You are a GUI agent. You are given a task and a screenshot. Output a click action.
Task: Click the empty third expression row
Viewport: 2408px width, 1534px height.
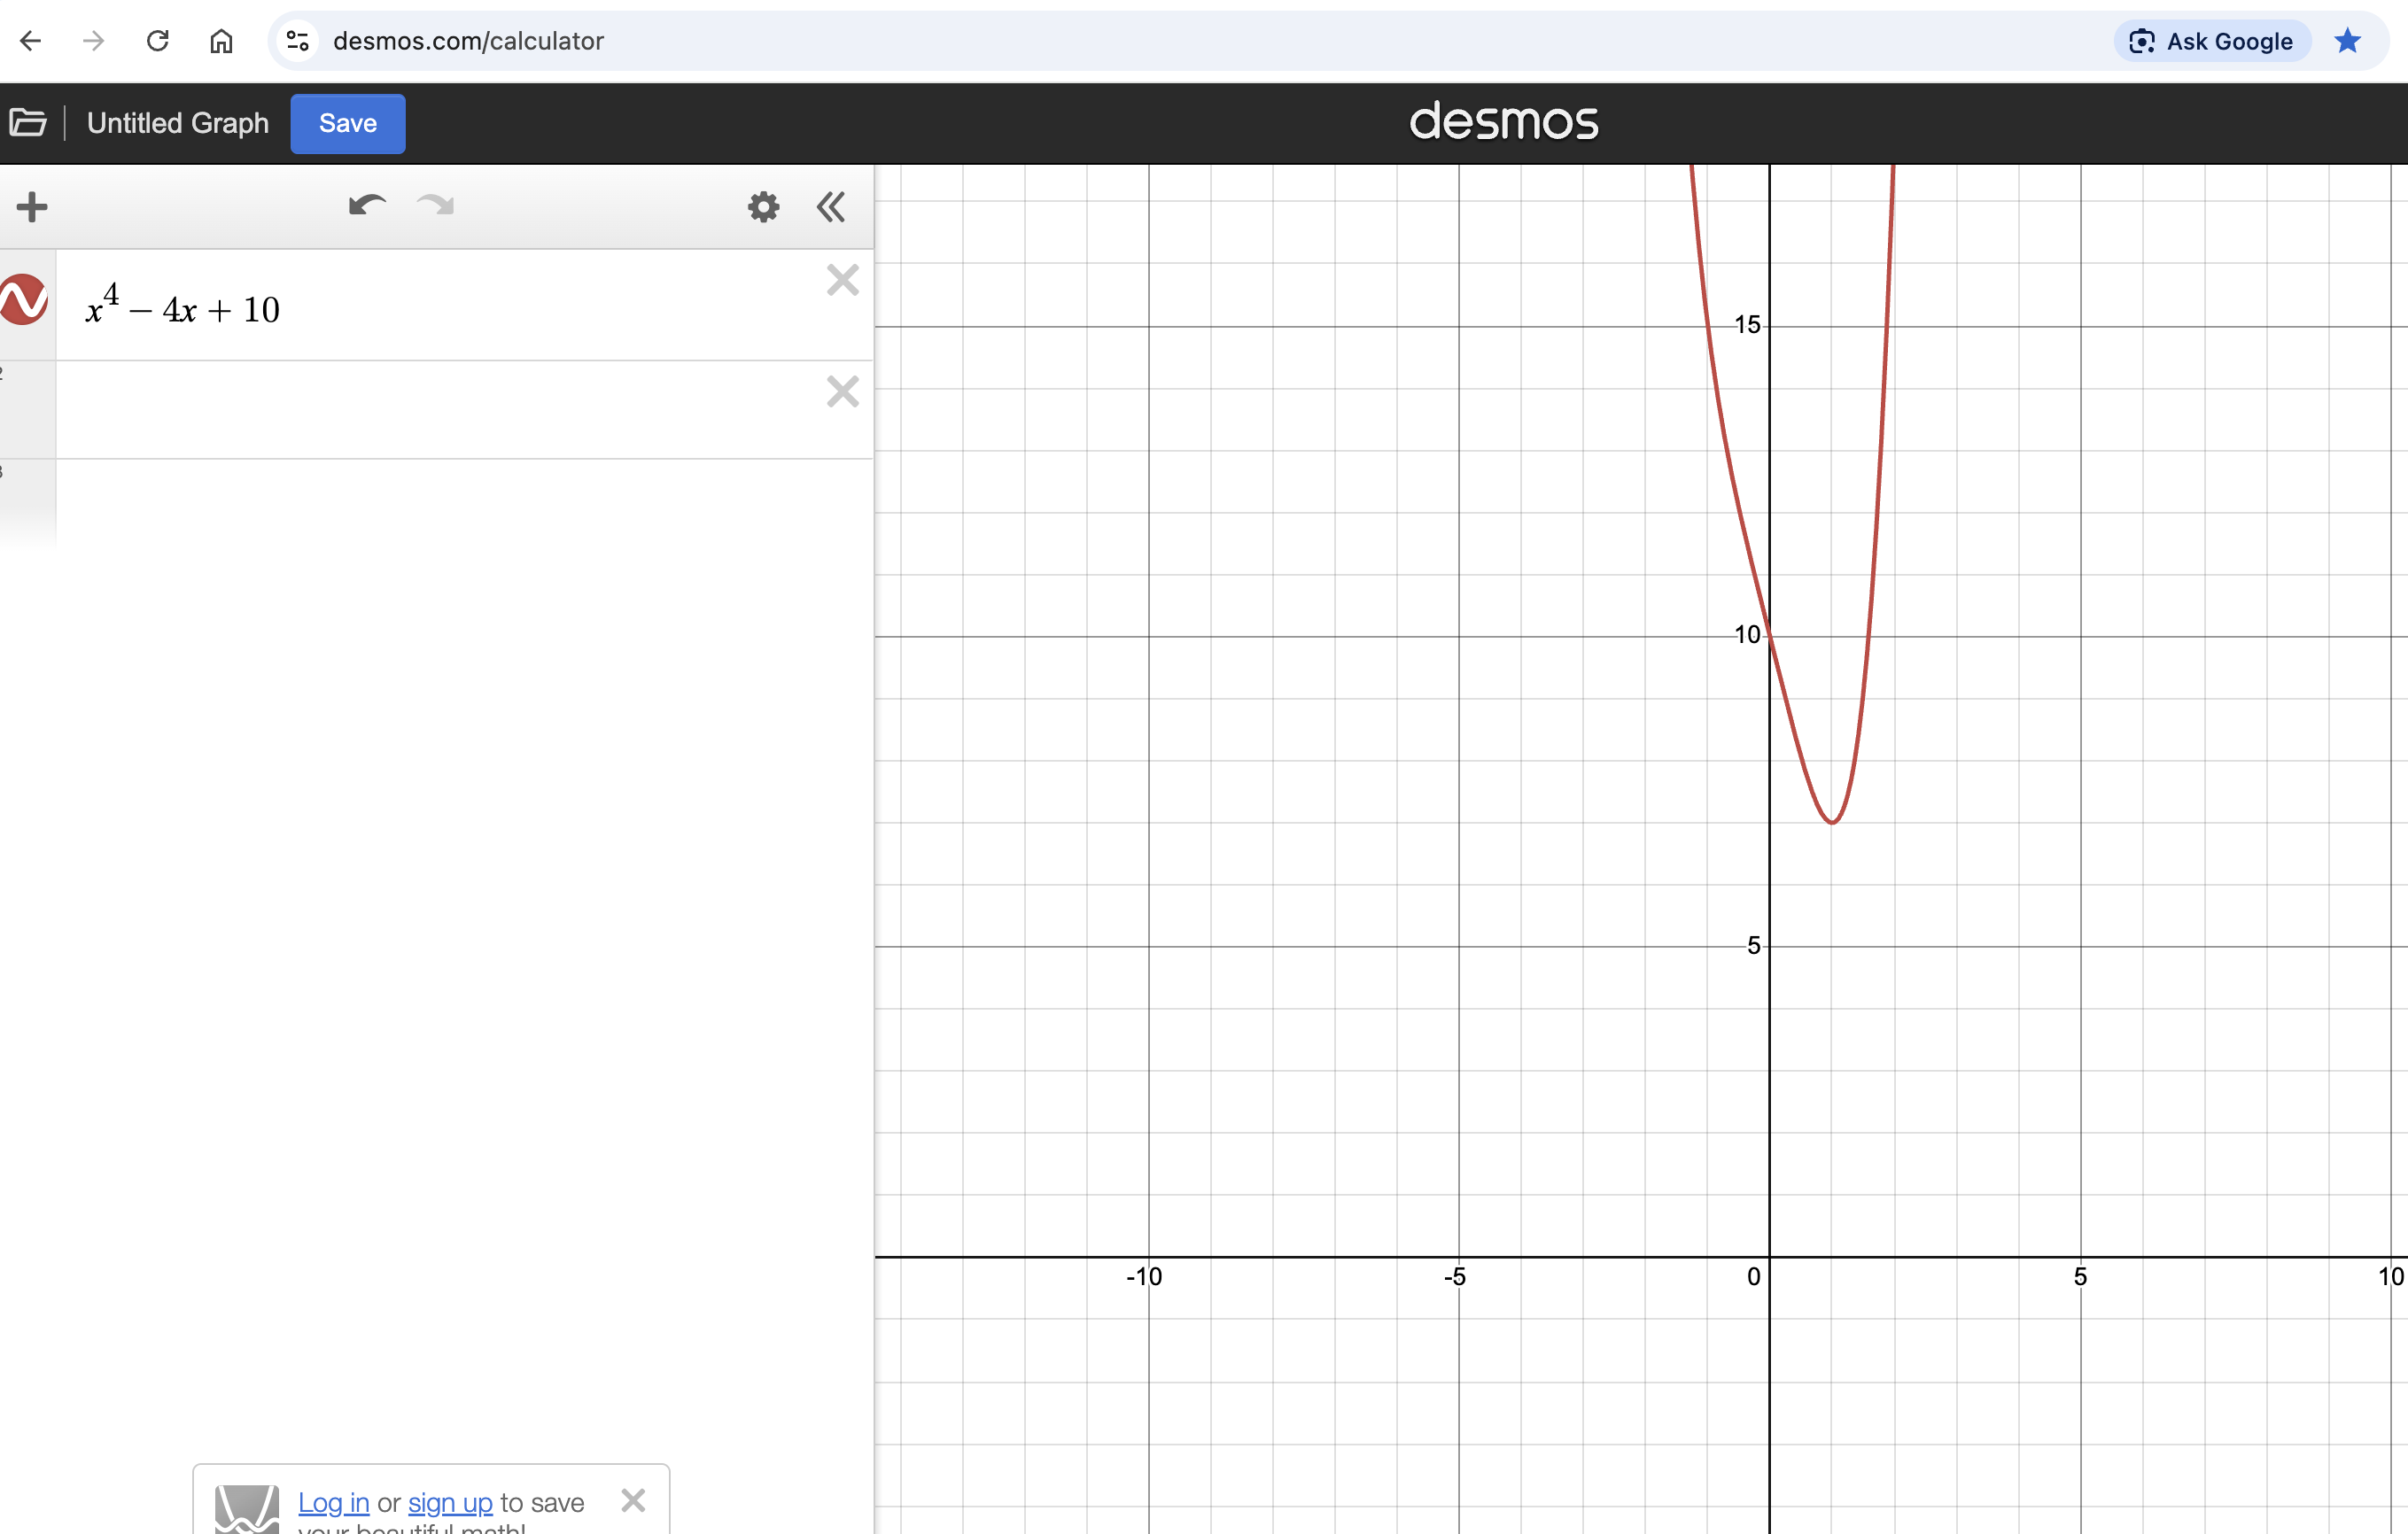(465, 503)
